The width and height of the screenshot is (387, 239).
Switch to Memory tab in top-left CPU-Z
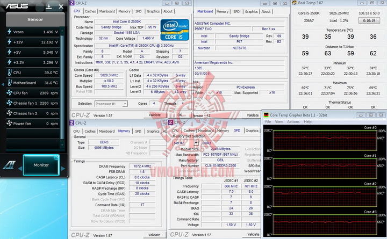pyautogui.click(x=124, y=11)
